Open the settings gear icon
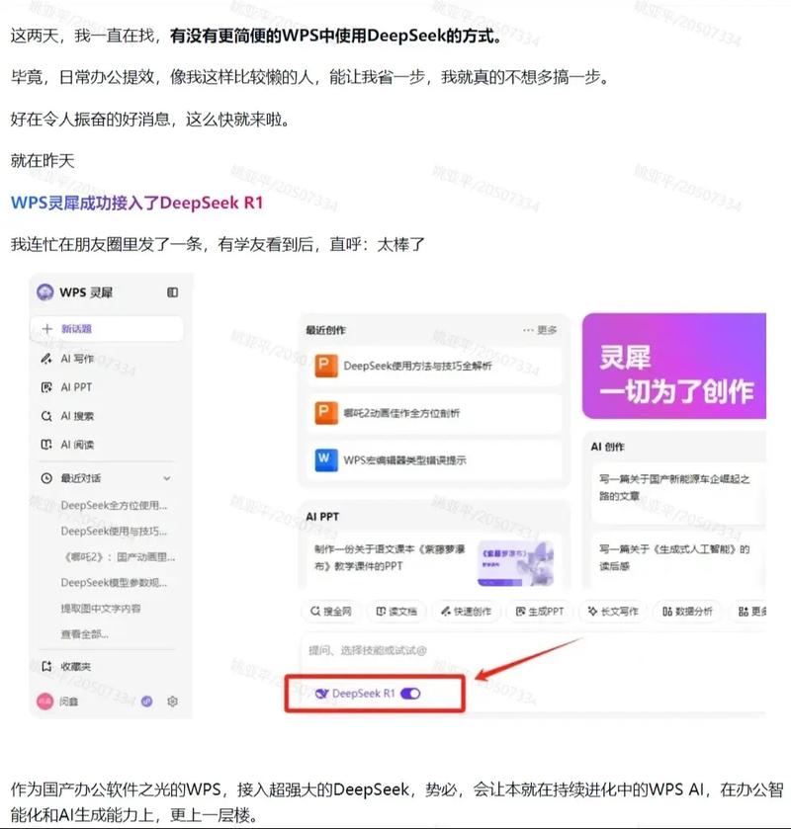The height and width of the screenshot is (829, 791). pyautogui.click(x=172, y=701)
